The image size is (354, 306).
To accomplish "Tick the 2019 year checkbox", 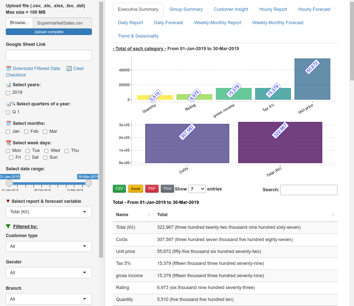I will [x=8, y=93].
